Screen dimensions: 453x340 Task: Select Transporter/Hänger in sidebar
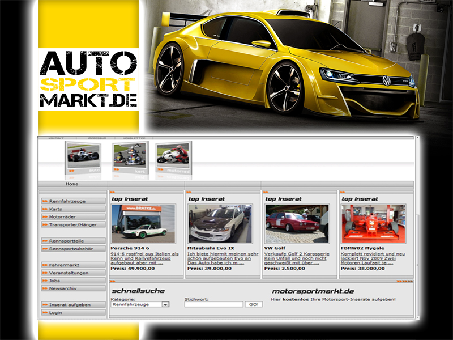tap(74, 224)
